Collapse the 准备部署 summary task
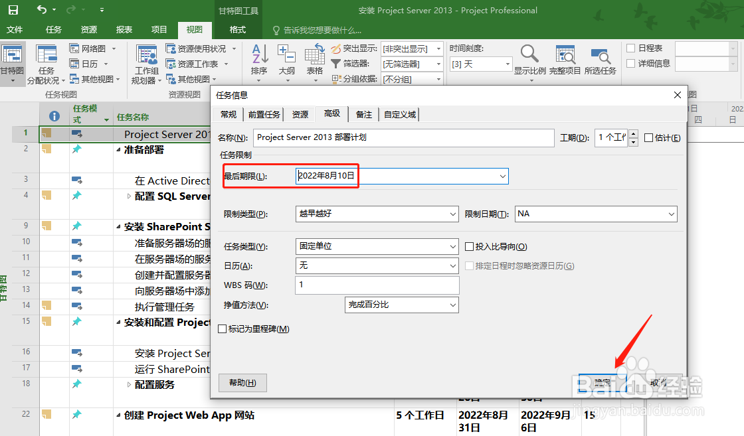The width and height of the screenshot is (744, 436). 118,150
